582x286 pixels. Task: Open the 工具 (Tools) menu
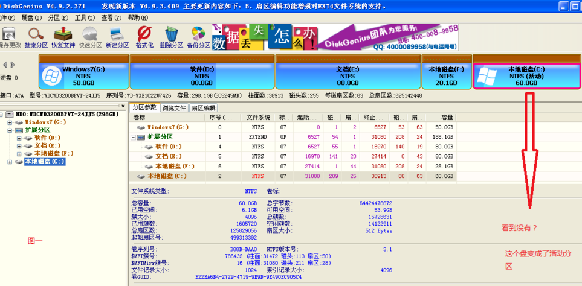pyautogui.click(x=85, y=17)
